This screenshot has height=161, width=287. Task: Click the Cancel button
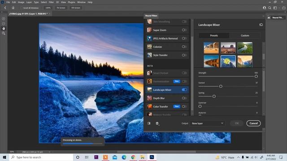point(253,123)
